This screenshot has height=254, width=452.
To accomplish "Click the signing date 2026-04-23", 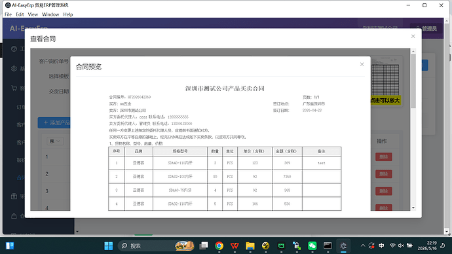I will point(312,110).
